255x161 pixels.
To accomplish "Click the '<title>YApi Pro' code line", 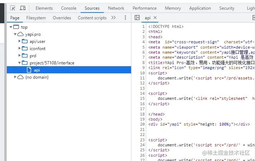I will pyautogui.click(x=201, y=63).
